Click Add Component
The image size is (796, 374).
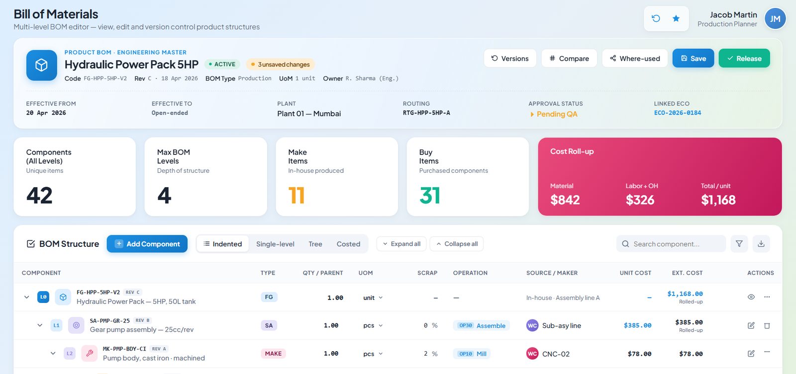[147, 244]
